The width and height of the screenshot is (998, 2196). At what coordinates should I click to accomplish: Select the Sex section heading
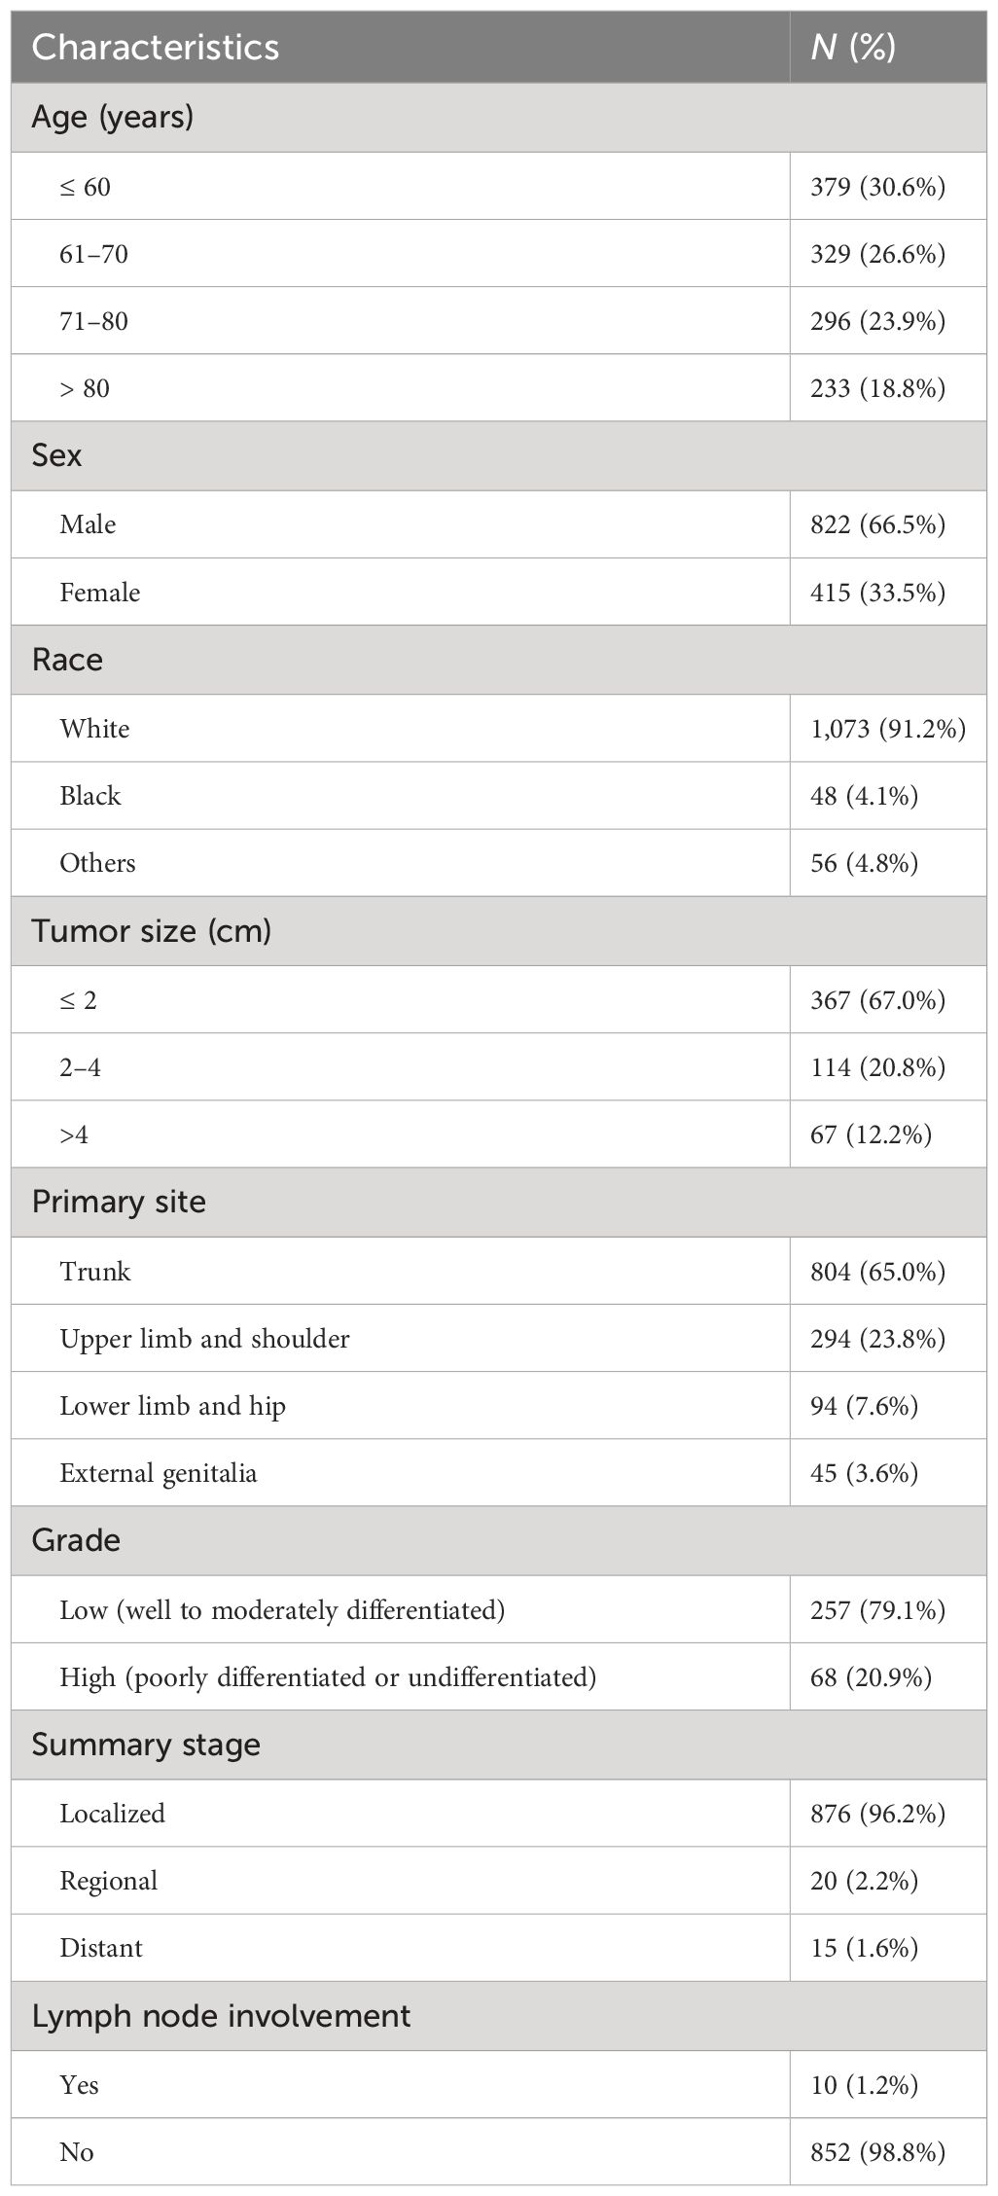tap(56, 455)
